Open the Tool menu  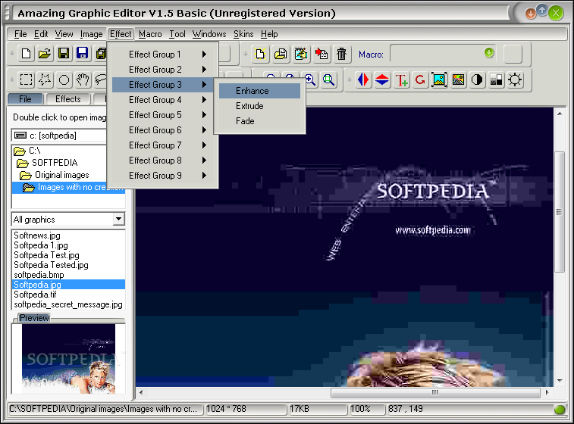click(177, 34)
